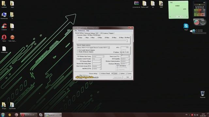Open ECN Capability dropdown

[x=129, y=59]
